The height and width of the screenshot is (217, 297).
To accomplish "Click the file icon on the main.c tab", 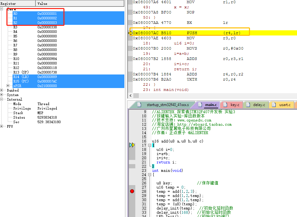I will [x=200, y=104].
